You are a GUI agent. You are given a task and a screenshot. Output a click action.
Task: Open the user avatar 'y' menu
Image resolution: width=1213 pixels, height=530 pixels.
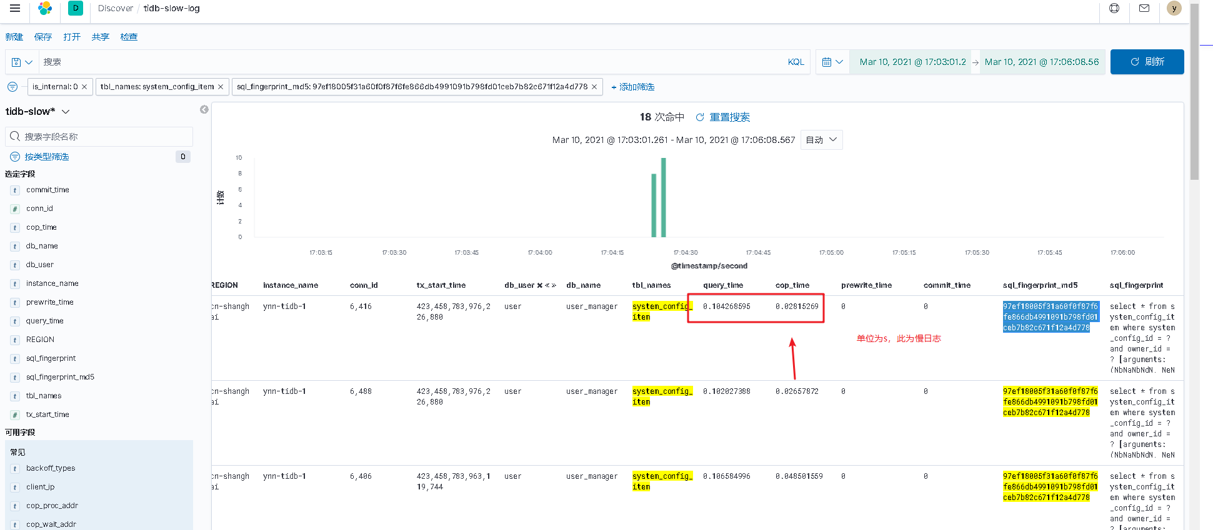[x=1174, y=9]
